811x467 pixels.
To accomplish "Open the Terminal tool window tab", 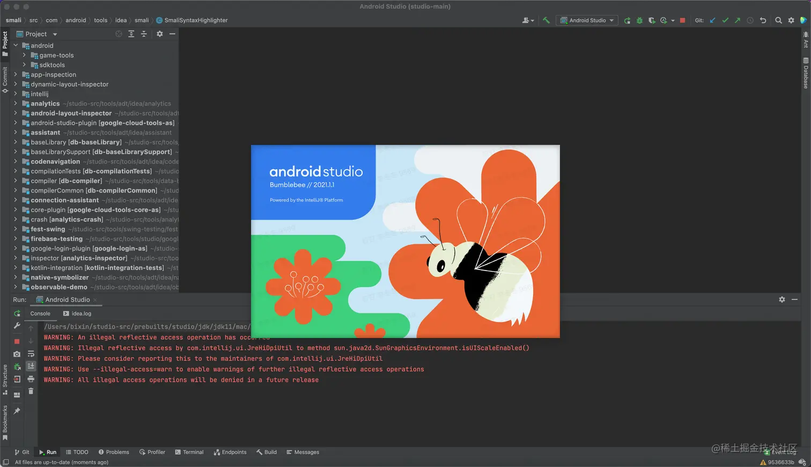I will (189, 452).
